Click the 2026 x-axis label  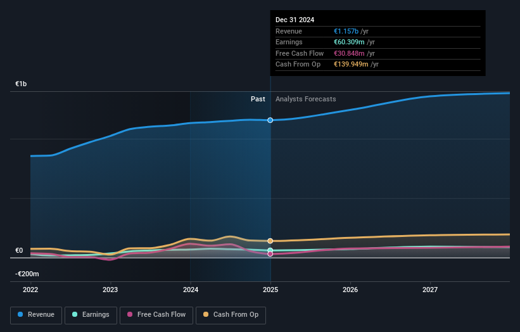click(350, 290)
